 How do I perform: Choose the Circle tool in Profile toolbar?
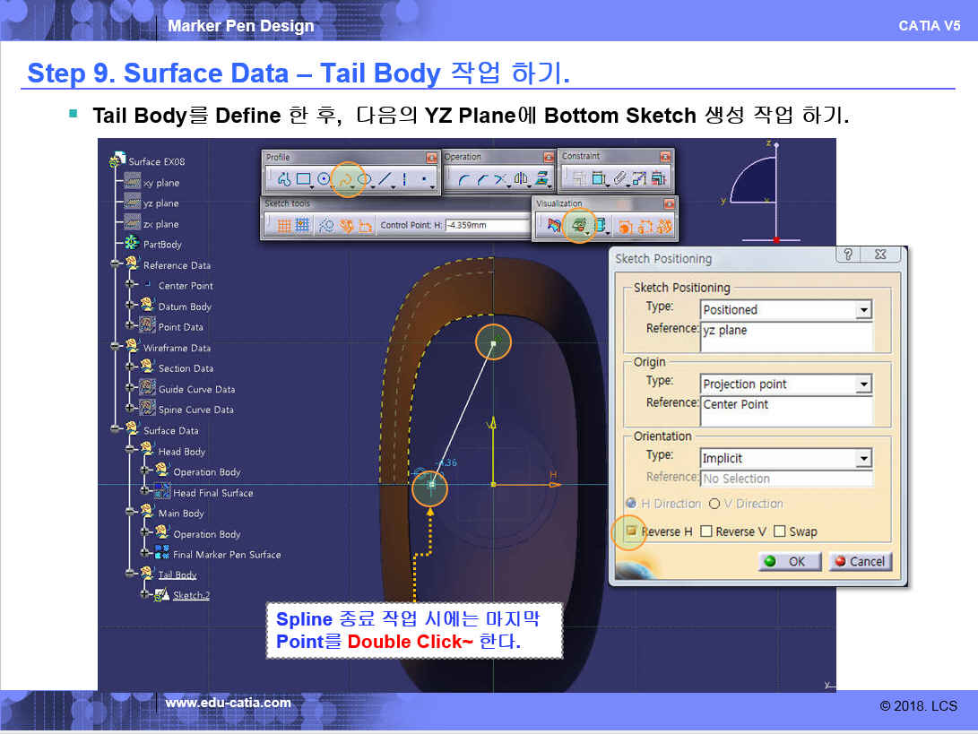[x=324, y=180]
